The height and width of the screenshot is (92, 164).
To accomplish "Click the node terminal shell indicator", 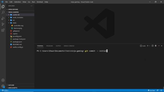I will [143, 46].
